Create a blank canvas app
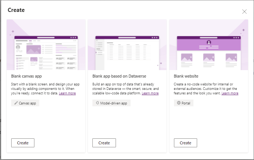This screenshot has width=254, height=160. (23, 143)
